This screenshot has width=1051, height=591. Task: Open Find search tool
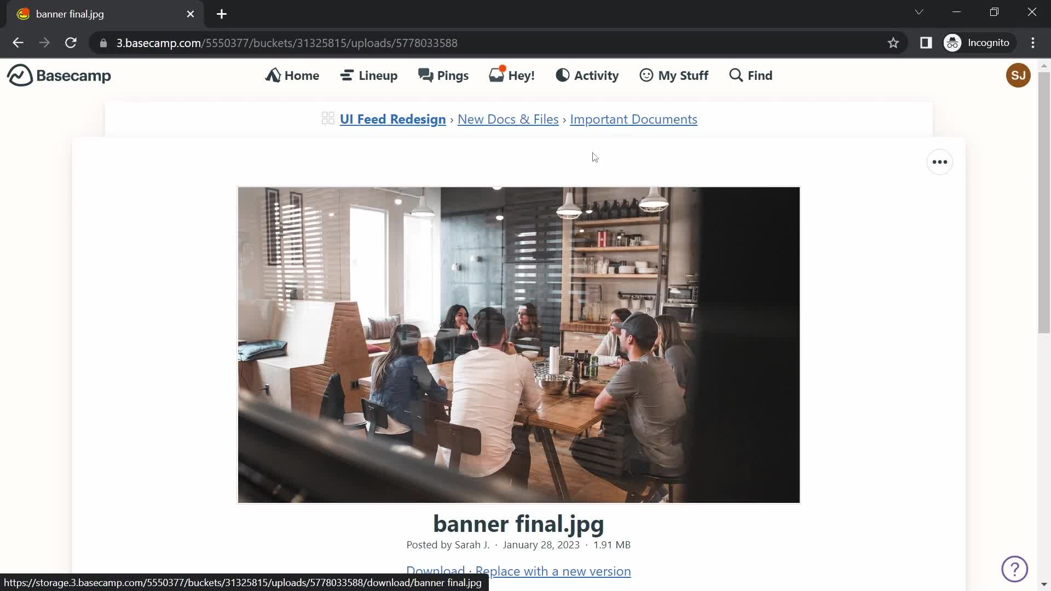[750, 75]
